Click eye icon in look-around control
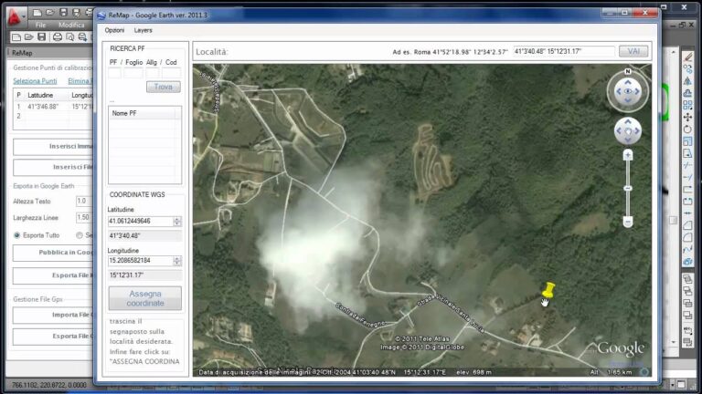This screenshot has height=394, width=702. pyautogui.click(x=628, y=91)
